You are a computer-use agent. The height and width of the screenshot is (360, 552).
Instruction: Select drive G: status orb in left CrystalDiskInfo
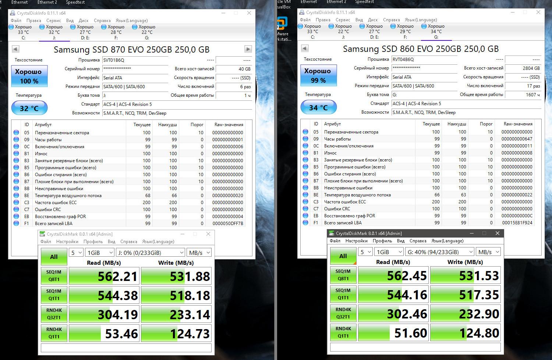click(x=135, y=27)
